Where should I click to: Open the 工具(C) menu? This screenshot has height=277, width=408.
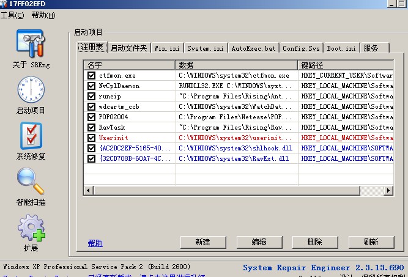(12, 15)
